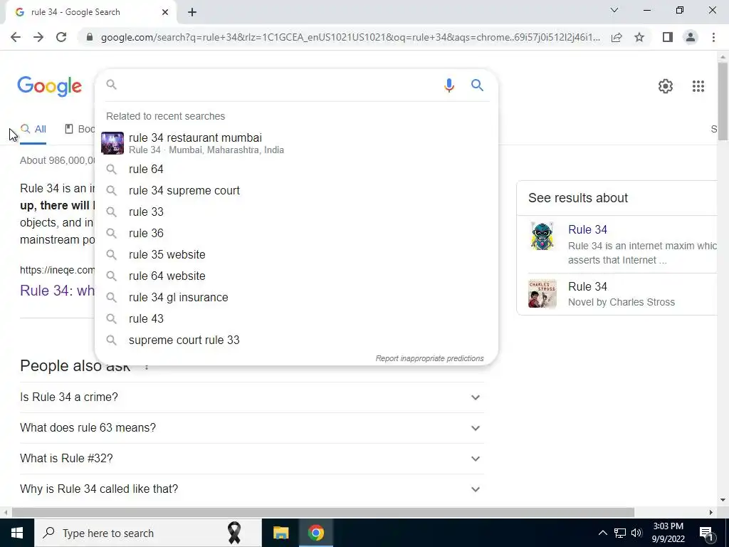729x547 pixels.
Task: Choose suggestion 'rule 33'
Action: (x=296, y=212)
